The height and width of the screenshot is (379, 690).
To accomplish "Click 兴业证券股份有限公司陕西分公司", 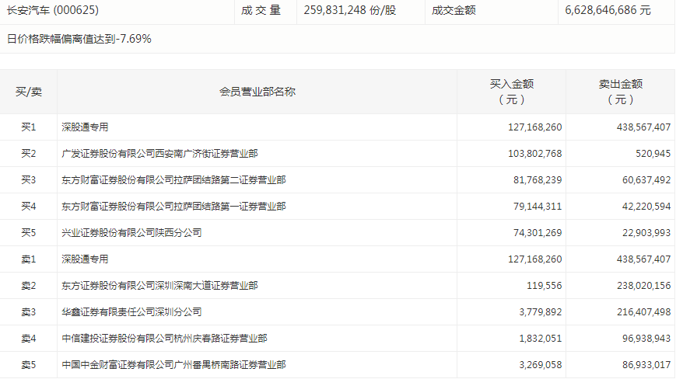I will [x=131, y=233].
